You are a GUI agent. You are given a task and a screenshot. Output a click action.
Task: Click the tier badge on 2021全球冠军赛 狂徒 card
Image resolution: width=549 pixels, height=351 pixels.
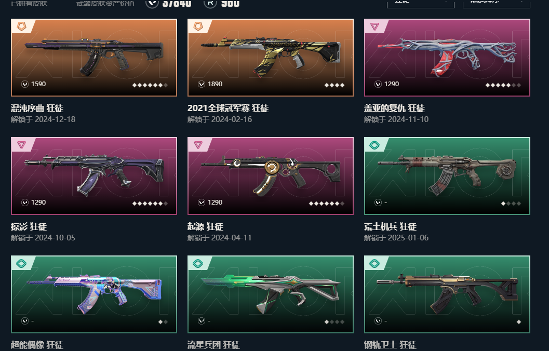(198, 26)
